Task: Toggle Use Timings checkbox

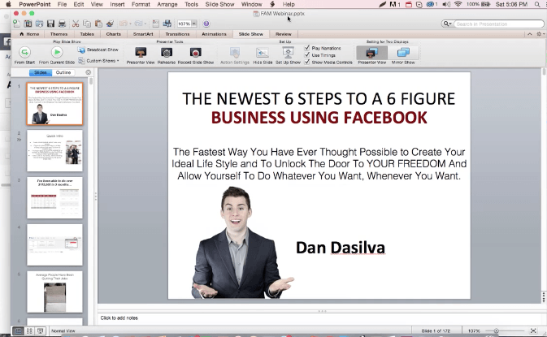Action: click(307, 54)
